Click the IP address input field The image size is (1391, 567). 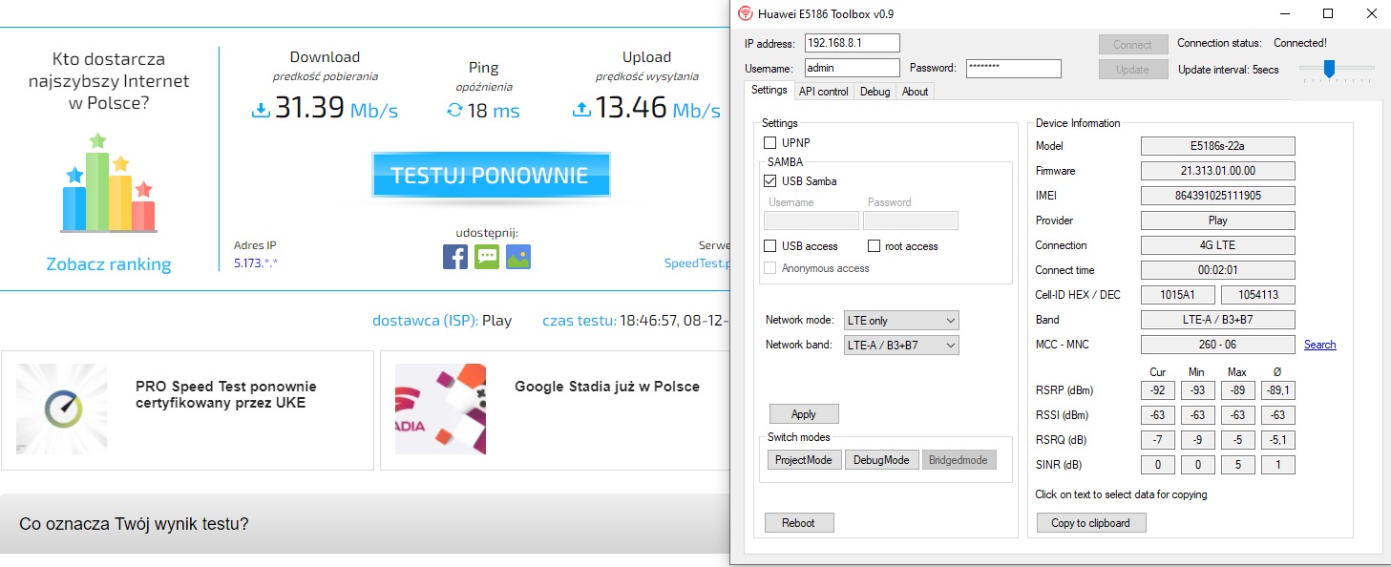tap(853, 43)
